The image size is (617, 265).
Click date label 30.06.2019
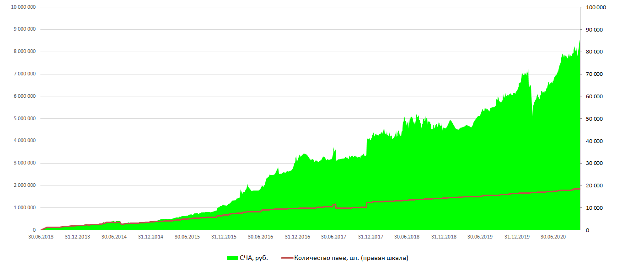point(480,237)
